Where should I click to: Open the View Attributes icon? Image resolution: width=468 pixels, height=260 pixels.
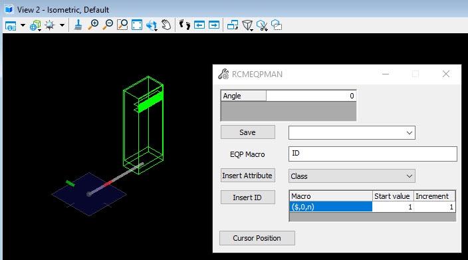(x=11, y=25)
